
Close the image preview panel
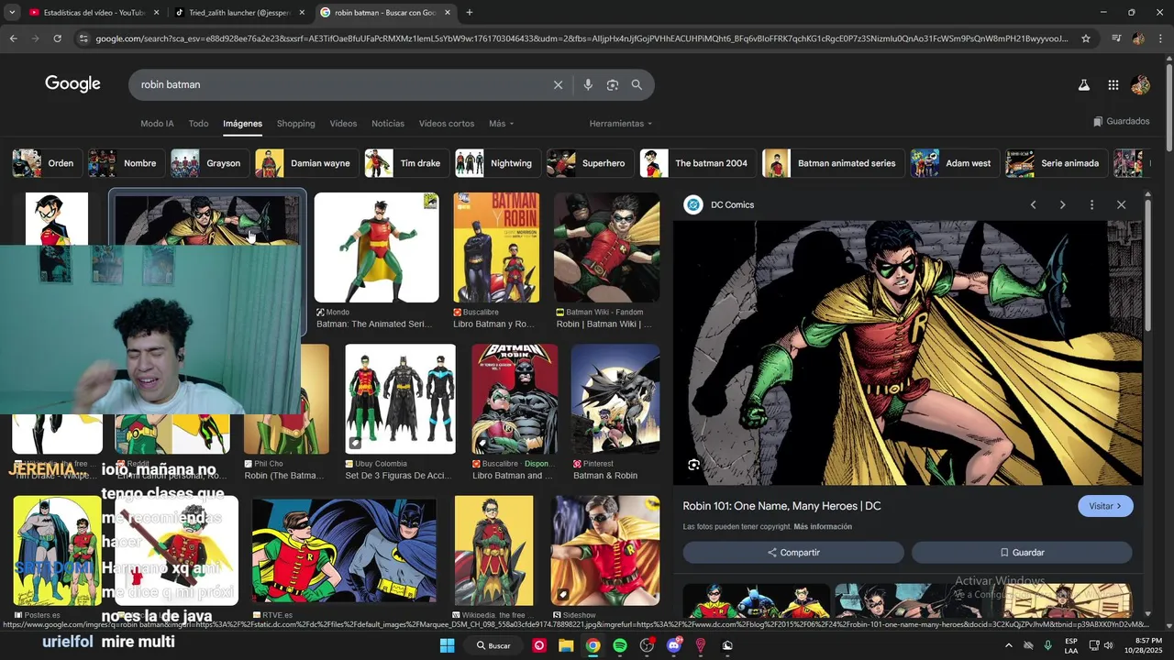tap(1121, 204)
